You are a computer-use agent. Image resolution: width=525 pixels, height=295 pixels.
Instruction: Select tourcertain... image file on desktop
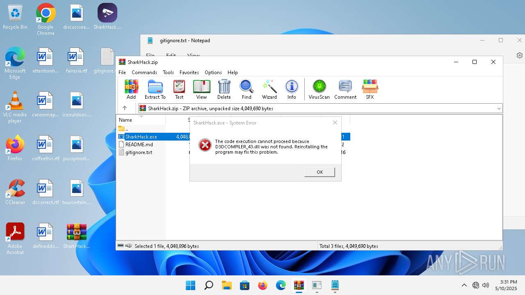[x=77, y=192]
